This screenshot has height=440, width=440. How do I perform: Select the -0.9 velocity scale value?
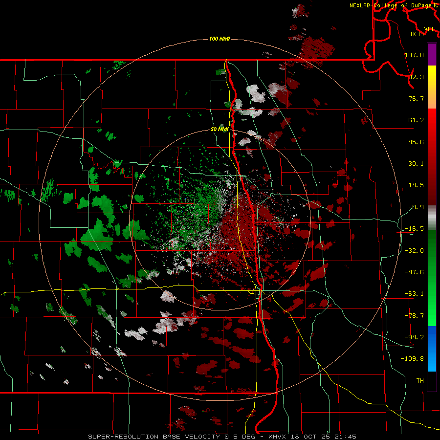click(x=416, y=207)
